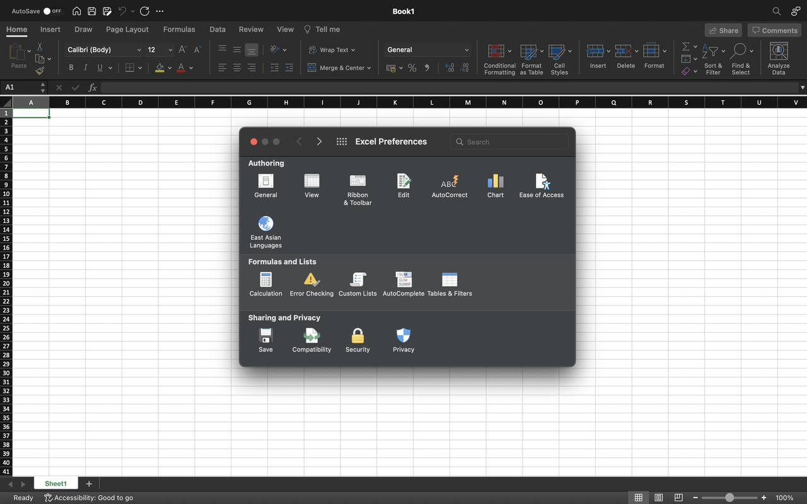Click the Share button
This screenshot has width=807, height=504.
pyautogui.click(x=723, y=30)
